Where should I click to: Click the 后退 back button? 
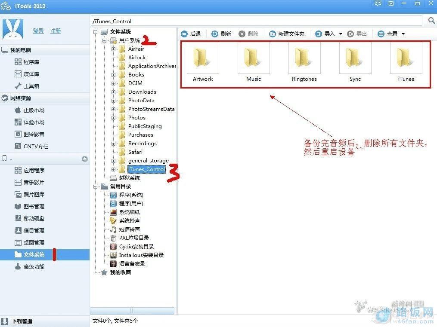[x=191, y=34]
